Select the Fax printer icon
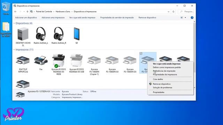Image resolution: width=223 pixels, height=125 pixels. 41,60
